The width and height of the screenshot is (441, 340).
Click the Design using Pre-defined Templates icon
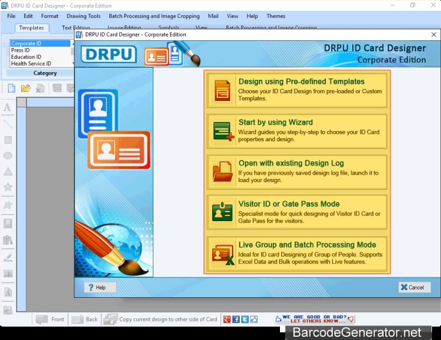click(x=222, y=90)
